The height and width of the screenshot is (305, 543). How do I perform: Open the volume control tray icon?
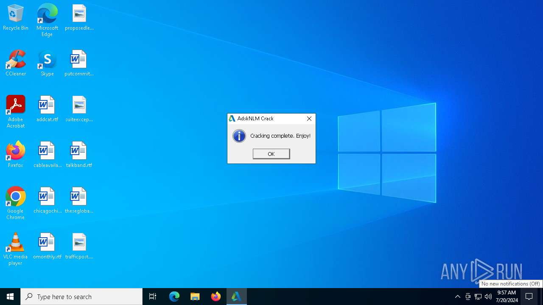pyautogui.click(x=488, y=297)
